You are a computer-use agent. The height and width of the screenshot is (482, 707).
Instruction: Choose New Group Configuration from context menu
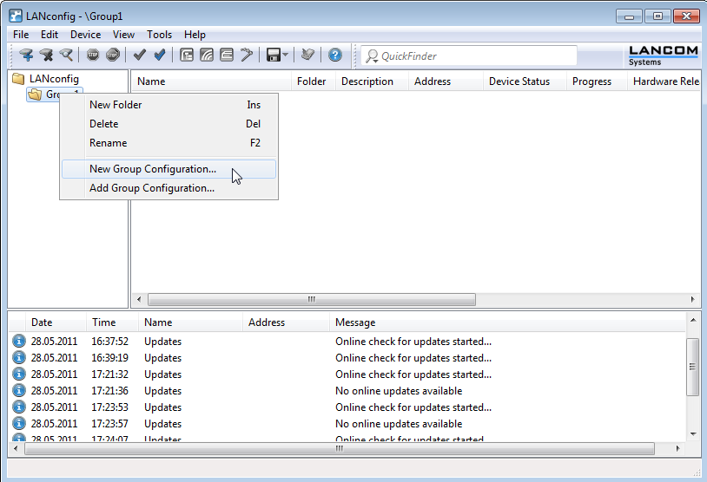[x=153, y=169]
